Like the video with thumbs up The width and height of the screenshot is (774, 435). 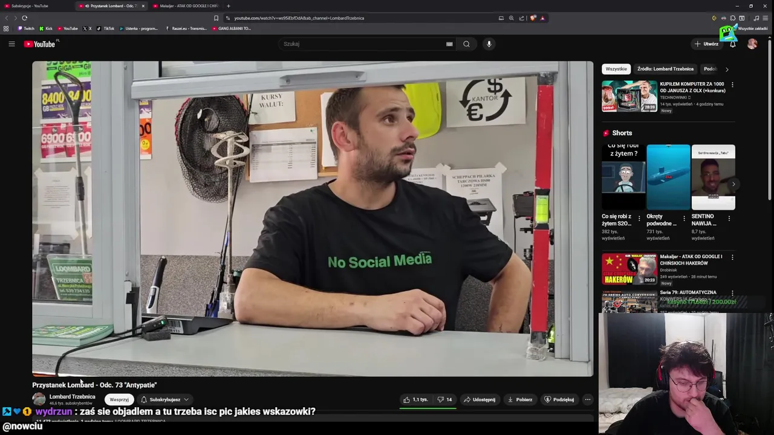pyautogui.click(x=415, y=399)
